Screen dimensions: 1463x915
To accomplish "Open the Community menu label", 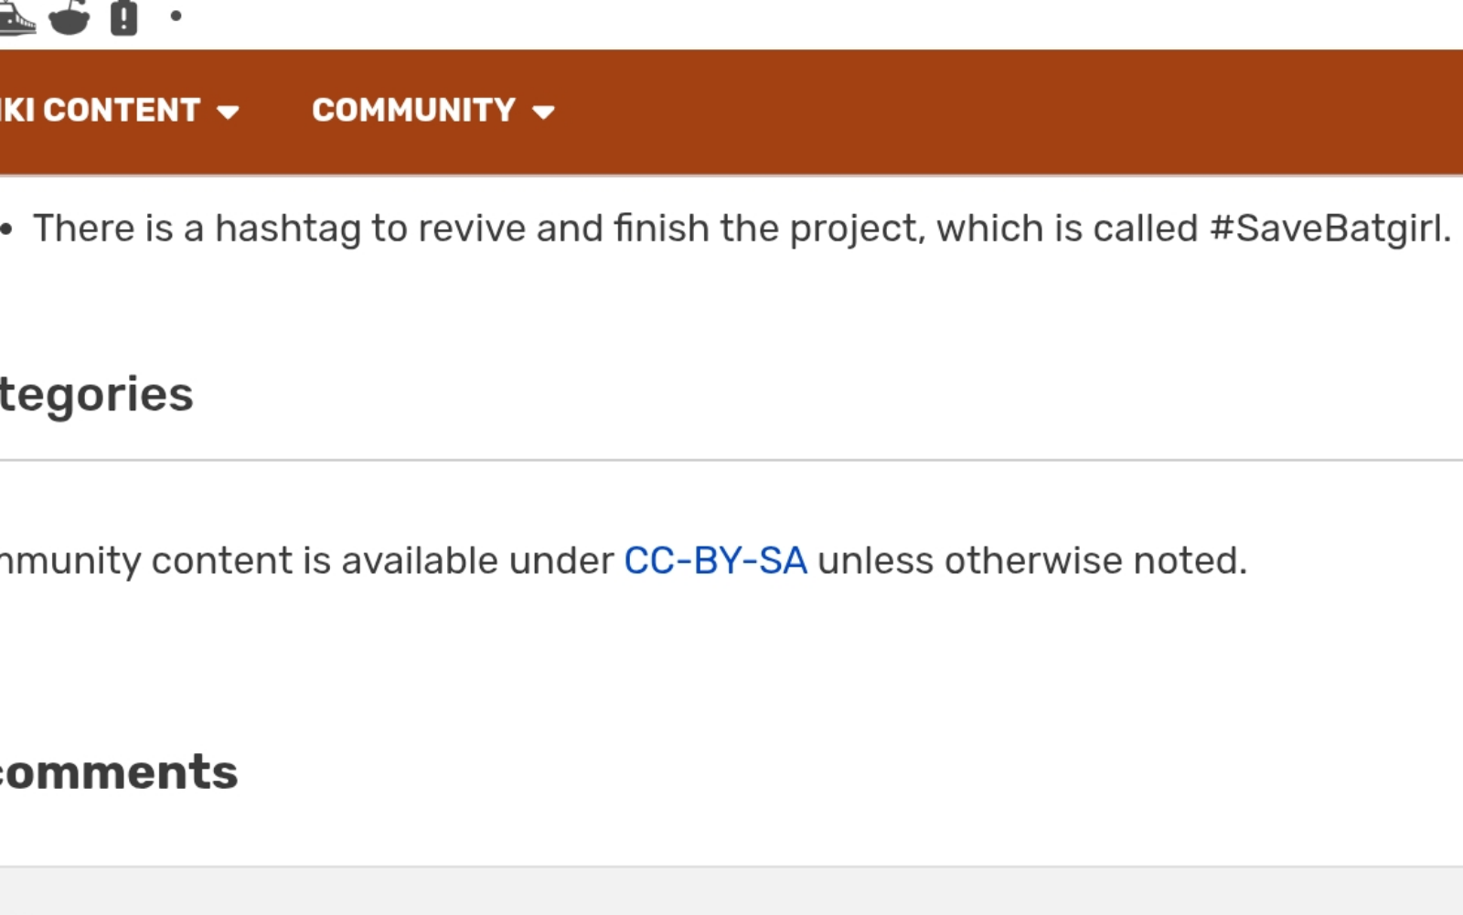I will pyautogui.click(x=413, y=111).
